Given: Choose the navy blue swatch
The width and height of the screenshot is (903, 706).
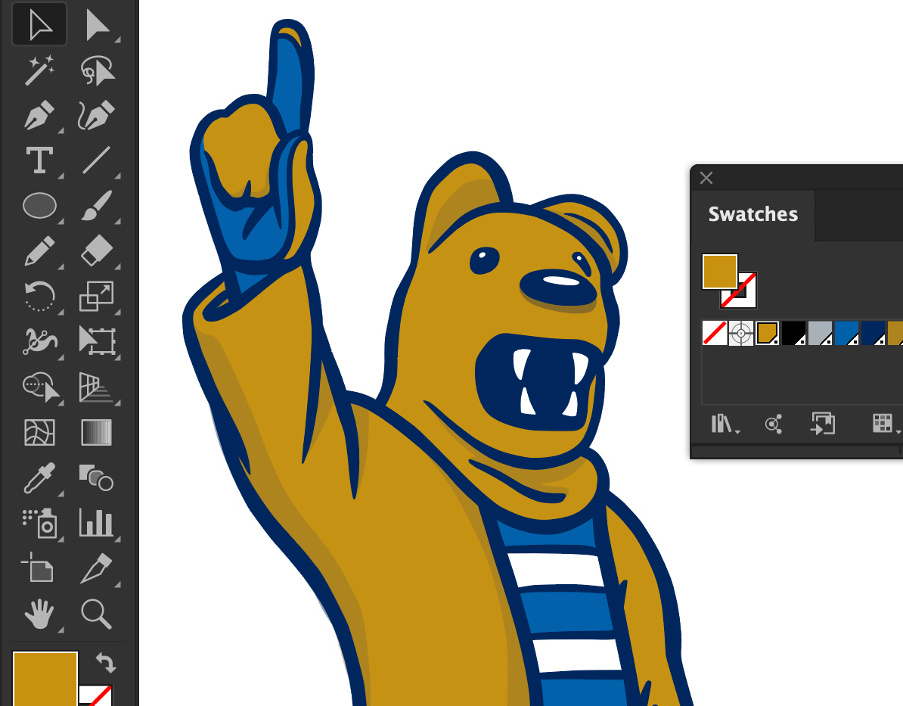Looking at the screenshot, I should tap(873, 333).
